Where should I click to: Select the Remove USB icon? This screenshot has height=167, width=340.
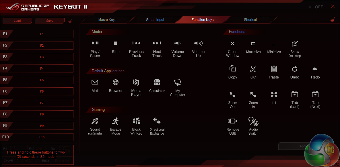click(x=233, y=121)
